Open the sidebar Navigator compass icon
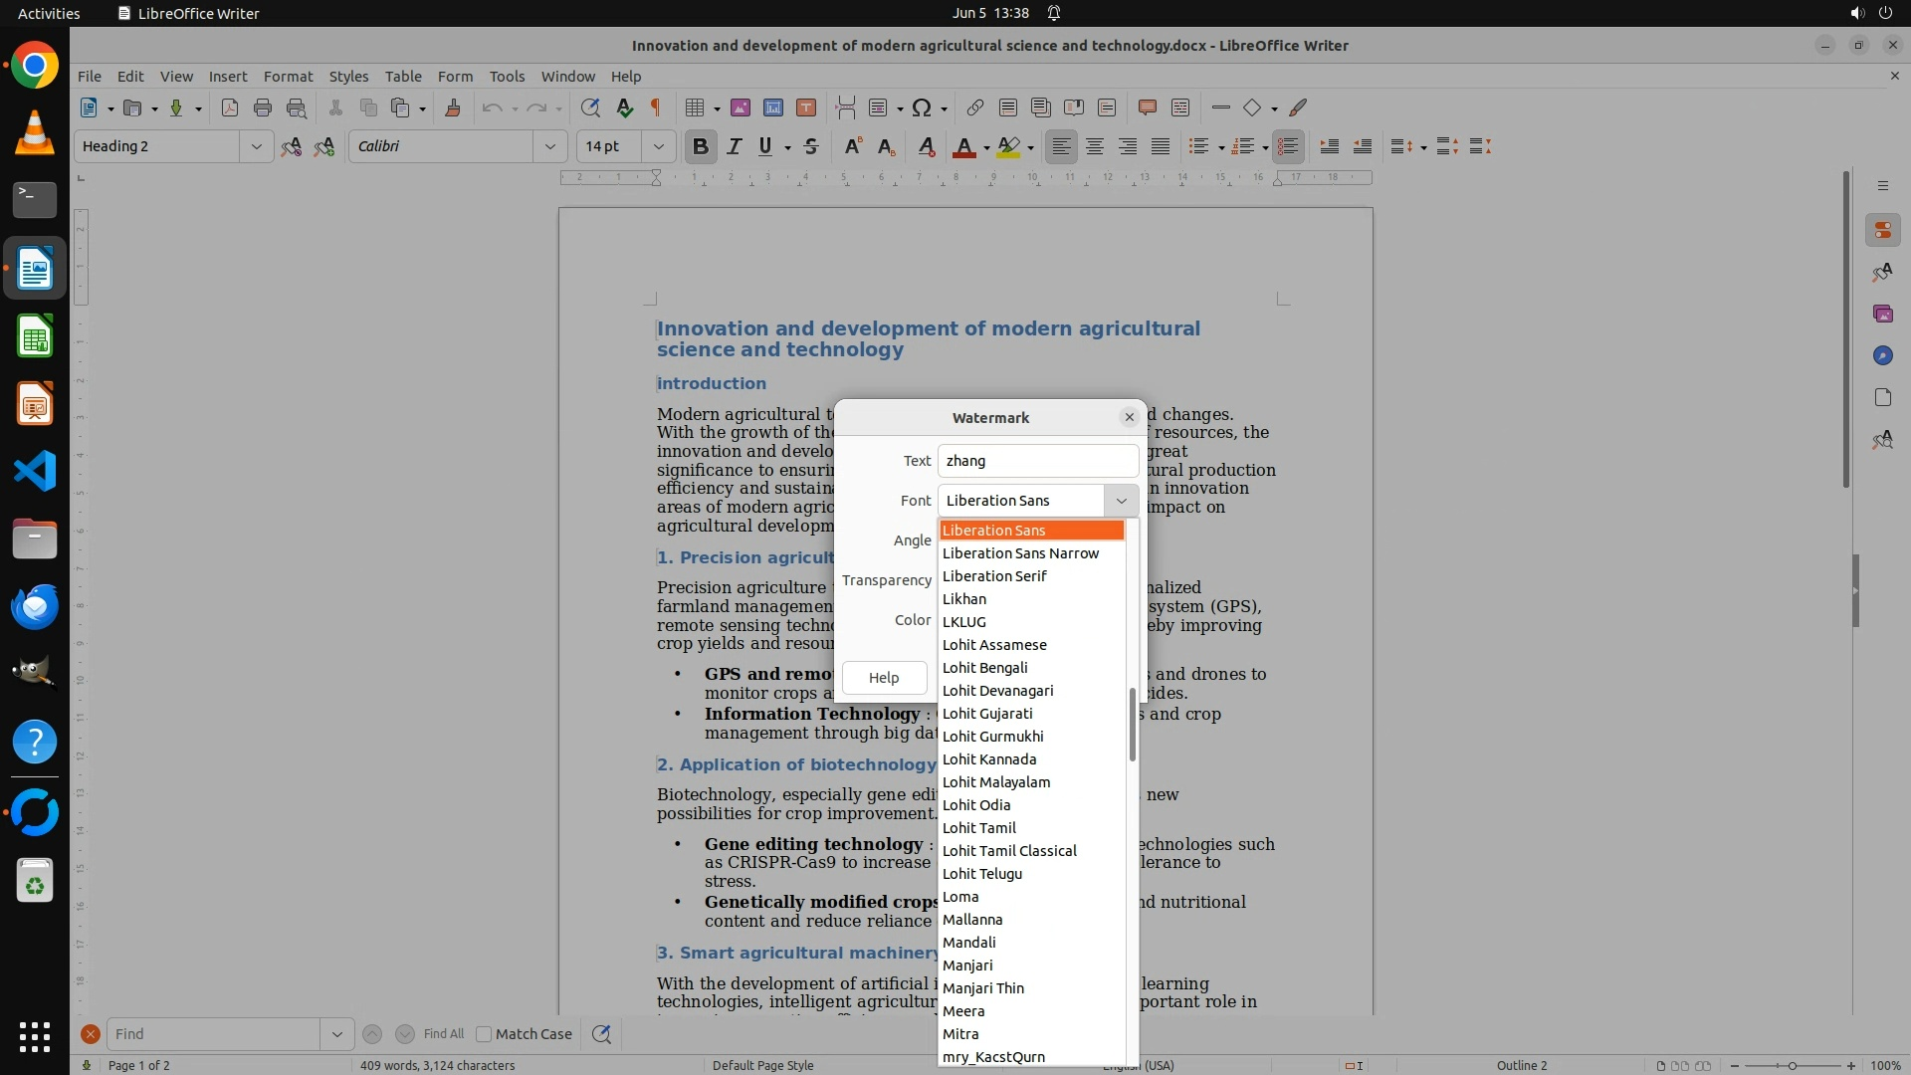The image size is (1911, 1075). tap(1882, 355)
